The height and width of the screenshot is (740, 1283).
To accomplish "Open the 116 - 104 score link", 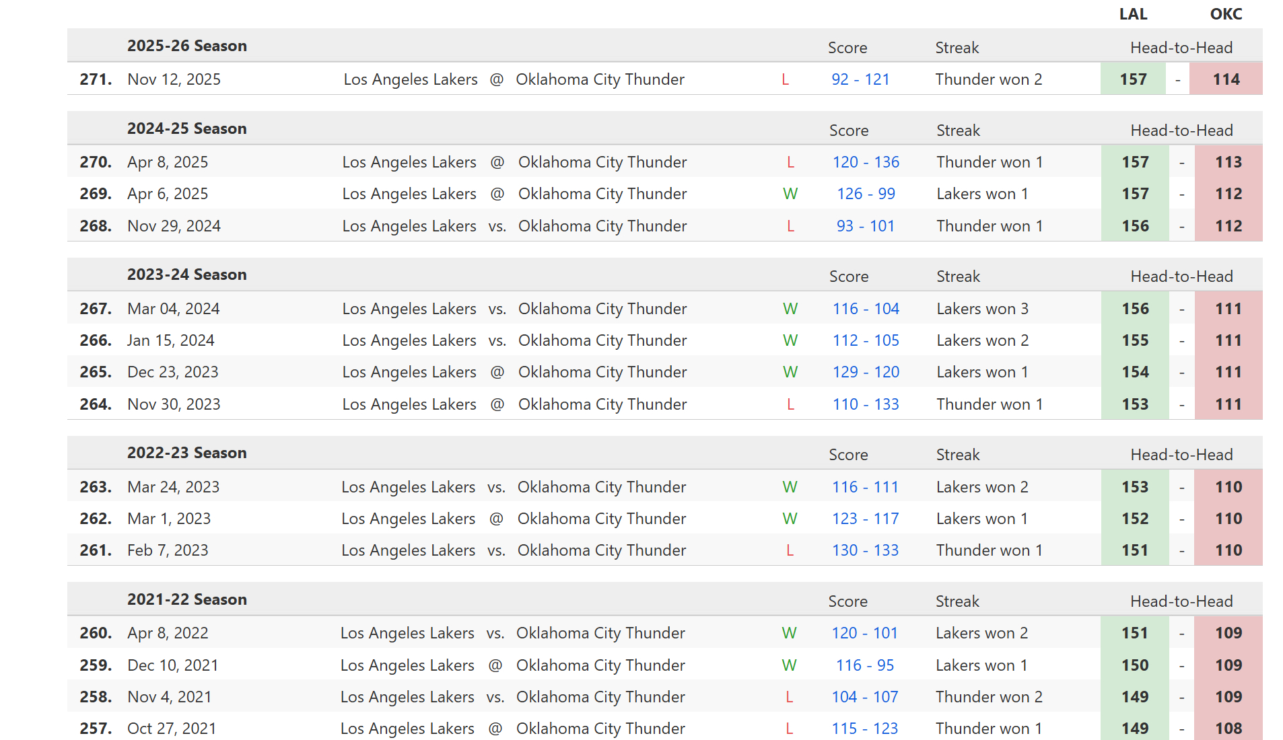I will [866, 309].
